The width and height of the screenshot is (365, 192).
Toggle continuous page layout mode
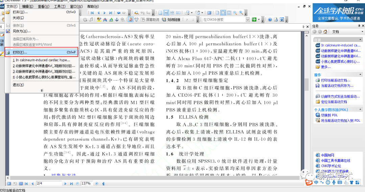166,13
